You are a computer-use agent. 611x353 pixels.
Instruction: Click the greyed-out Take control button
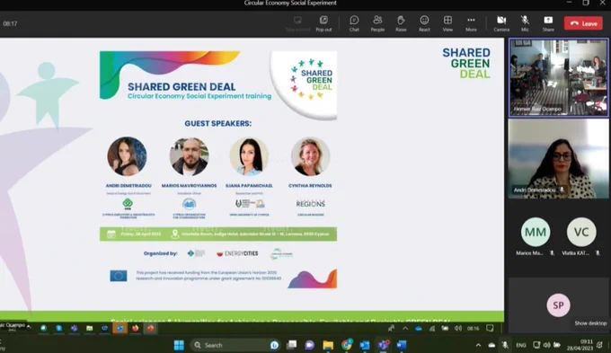click(297, 23)
